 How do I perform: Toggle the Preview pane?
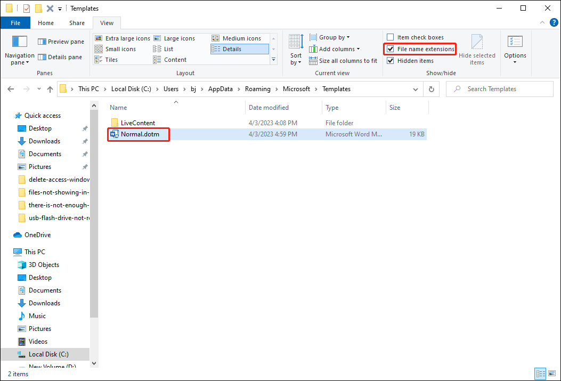pyautogui.click(x=60, y=41)
